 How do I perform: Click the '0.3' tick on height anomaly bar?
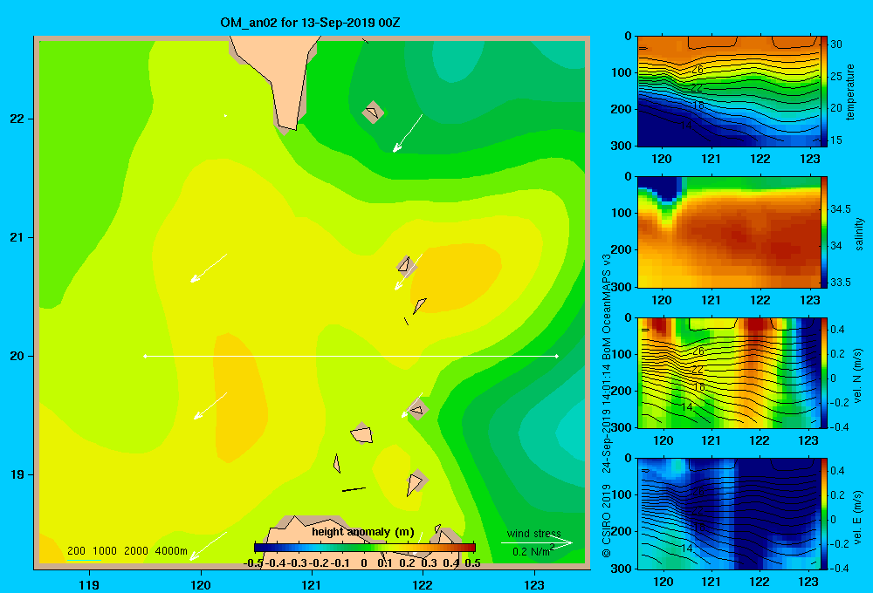click(429, 562)
